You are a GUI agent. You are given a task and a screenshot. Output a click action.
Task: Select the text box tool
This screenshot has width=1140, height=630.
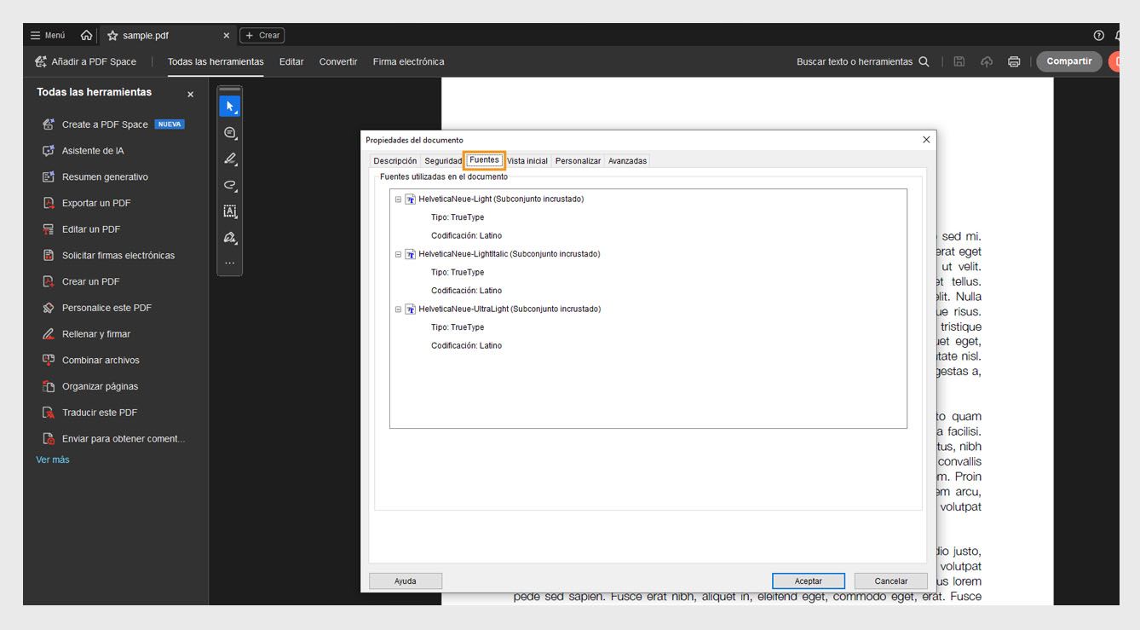(229, 211)
